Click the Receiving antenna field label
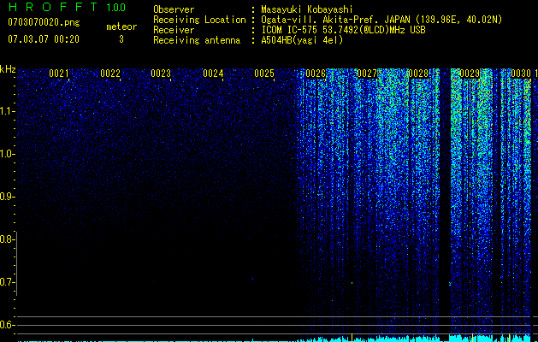 (x=197, y=40)
